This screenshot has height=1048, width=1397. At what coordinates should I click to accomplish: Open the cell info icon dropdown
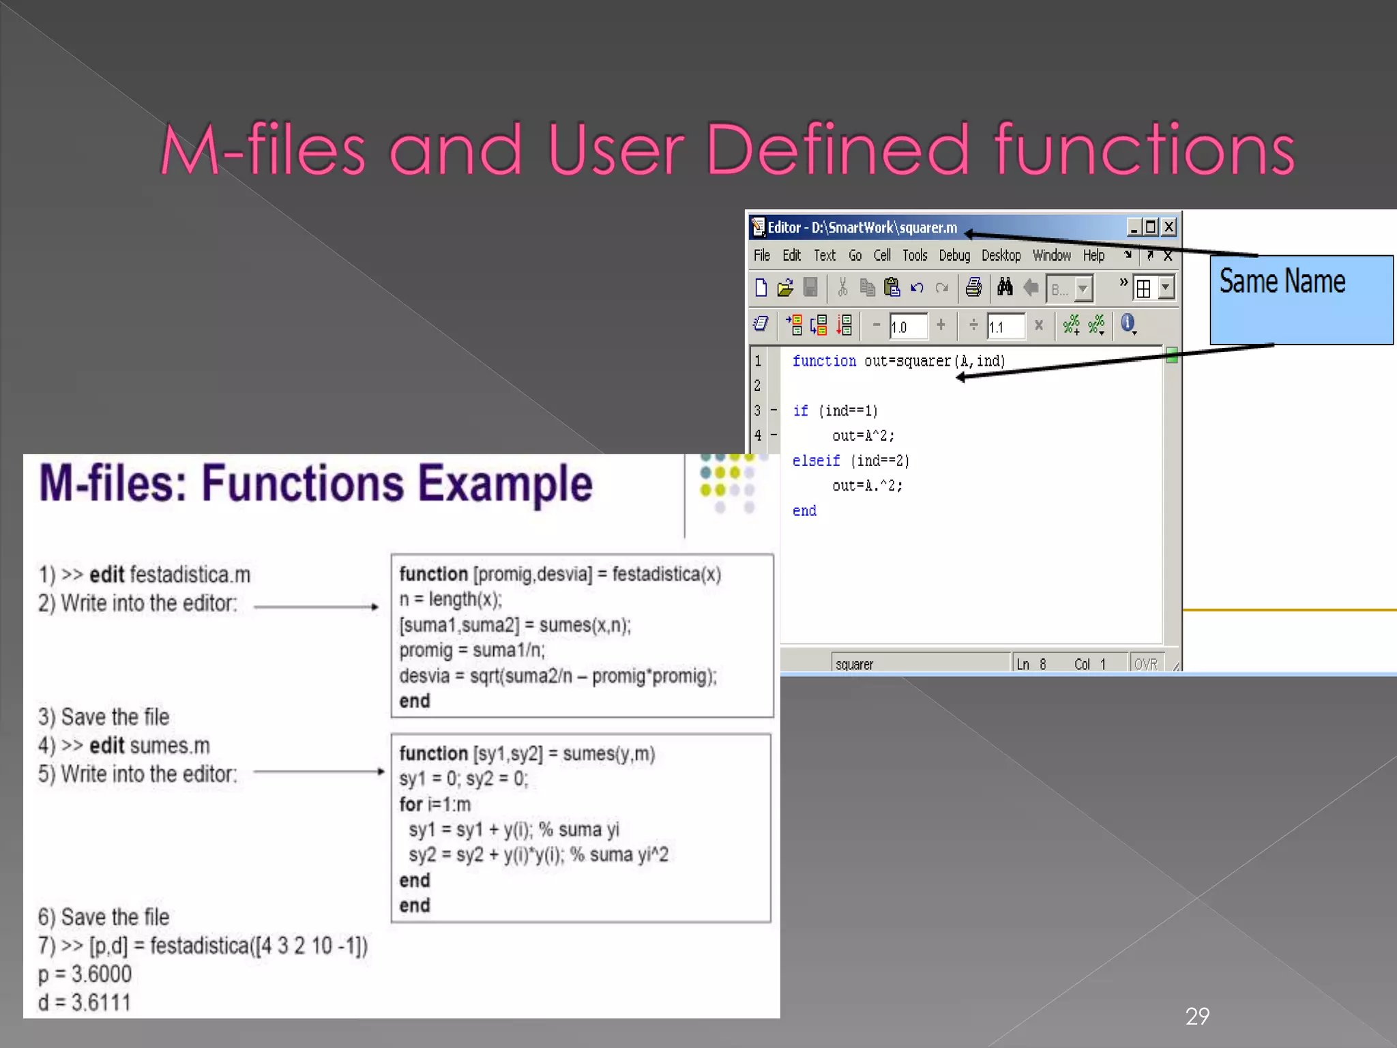click(1129, 325)
